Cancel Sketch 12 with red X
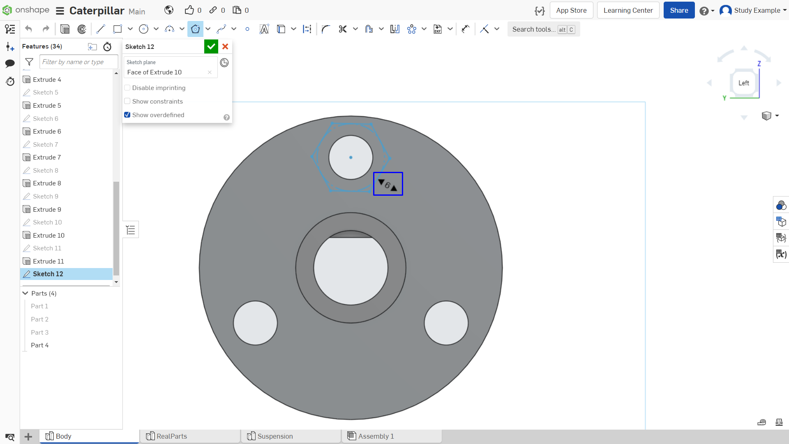This screenshot has height=444, width=789. (x=225, y=46)
